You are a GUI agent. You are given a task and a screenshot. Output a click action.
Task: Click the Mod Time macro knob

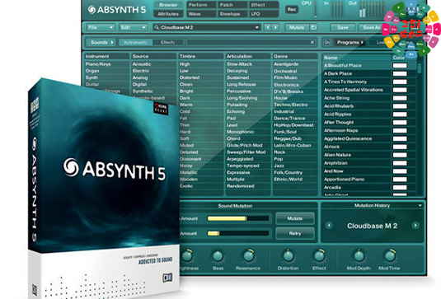click(390, 255)
